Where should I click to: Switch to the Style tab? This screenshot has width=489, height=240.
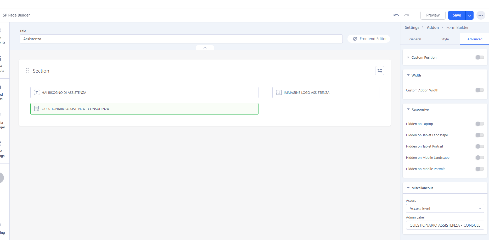(445, 39)
